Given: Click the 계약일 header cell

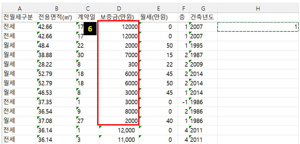Looking at the screenshot, I should point(87,17).
